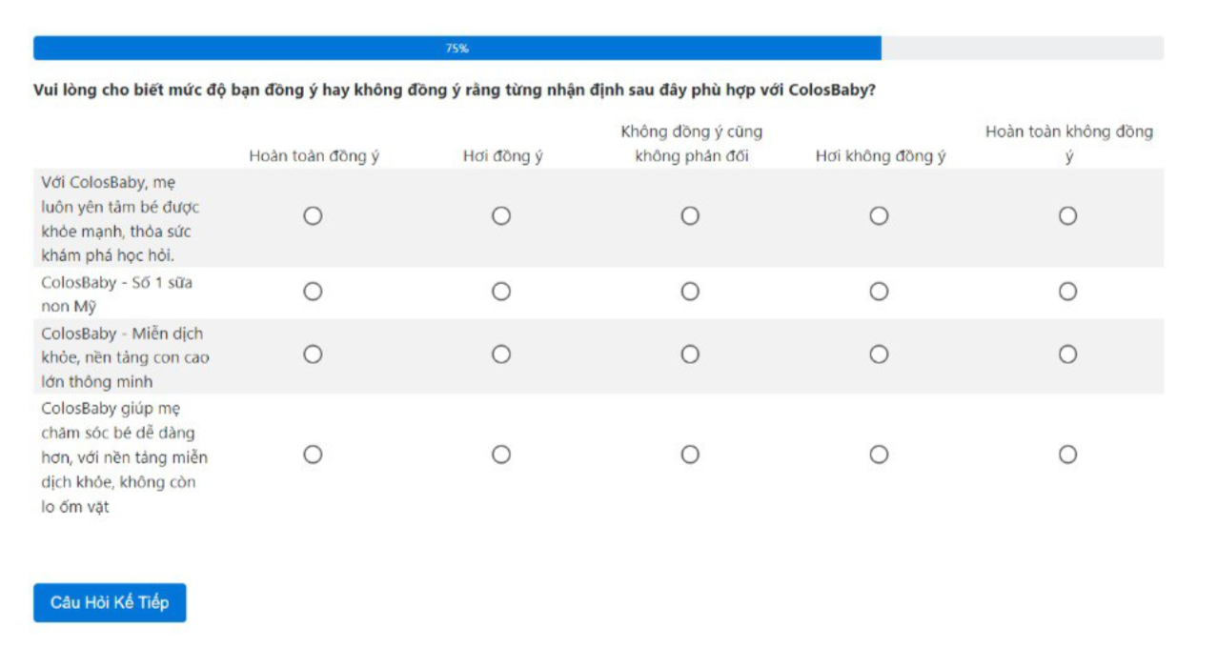Viewport: 1217px width, 668px height.
Task: Choose 'Hoàn toàn không đồng ý' for 'mẹ luôn yên tâm'
Action: tap(1067, 216)
